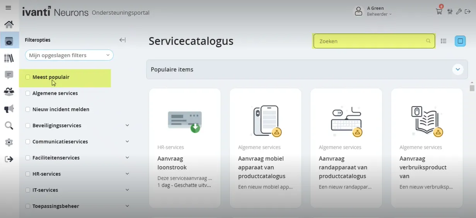This screenshot has width=476, height=218.
Task: Switch to card grid view icon
Action: pos(460,41)
